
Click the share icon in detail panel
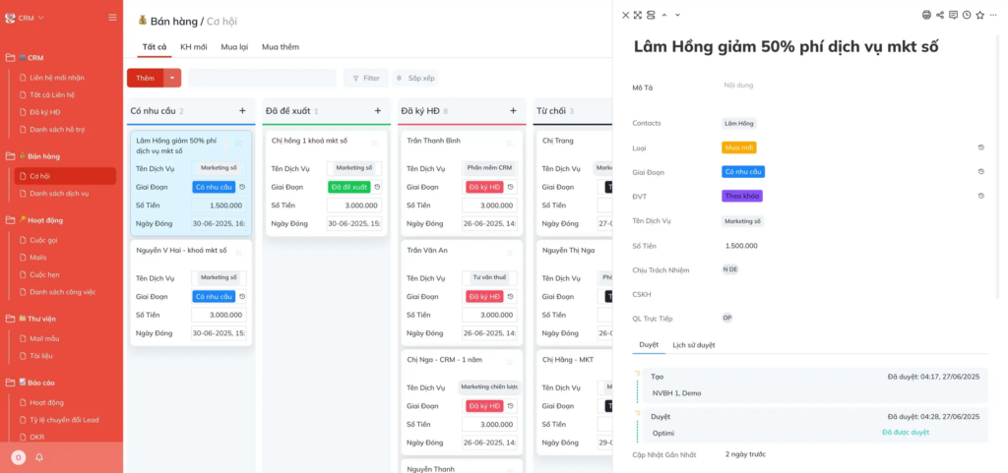point(940,15)
